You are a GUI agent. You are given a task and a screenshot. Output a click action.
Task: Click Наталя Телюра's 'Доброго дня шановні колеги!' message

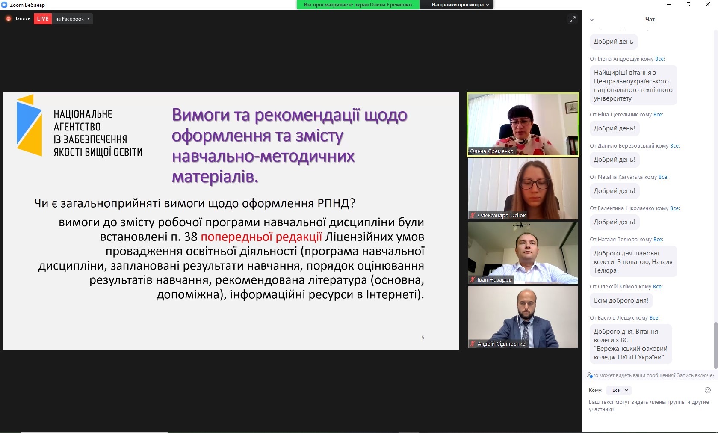(633, 262)
